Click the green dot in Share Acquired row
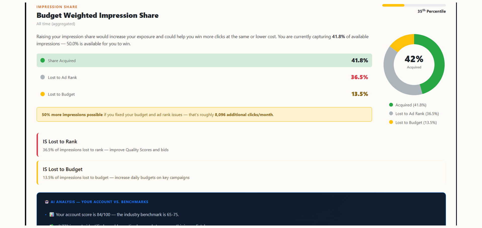The height and width of the screenshot is (228, 482). (x=42, y=60)
